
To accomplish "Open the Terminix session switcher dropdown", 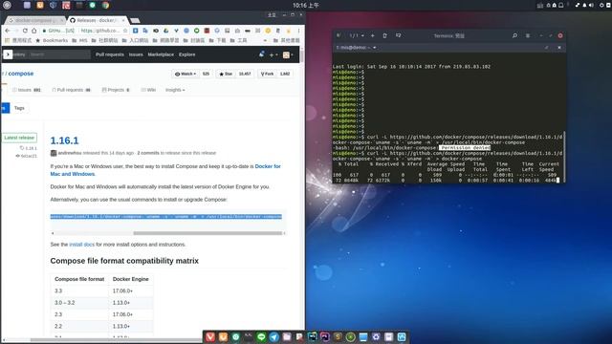I will [357, 35].
